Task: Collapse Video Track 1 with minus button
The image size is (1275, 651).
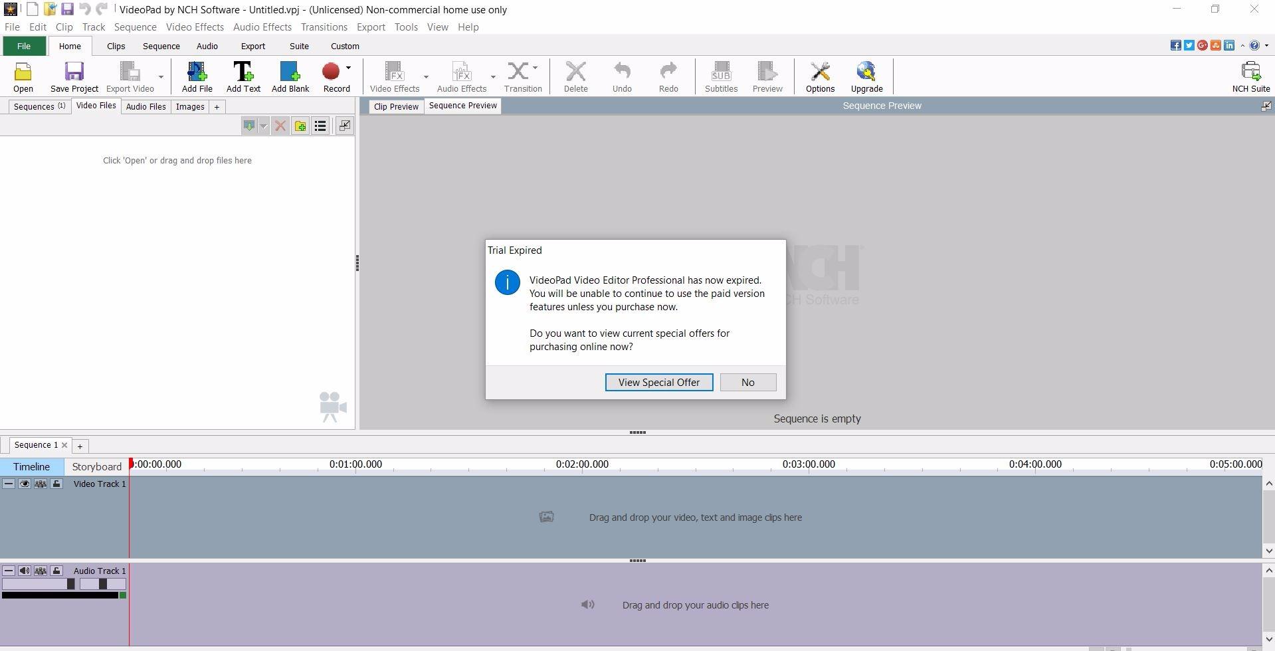Action: [9, 484]
